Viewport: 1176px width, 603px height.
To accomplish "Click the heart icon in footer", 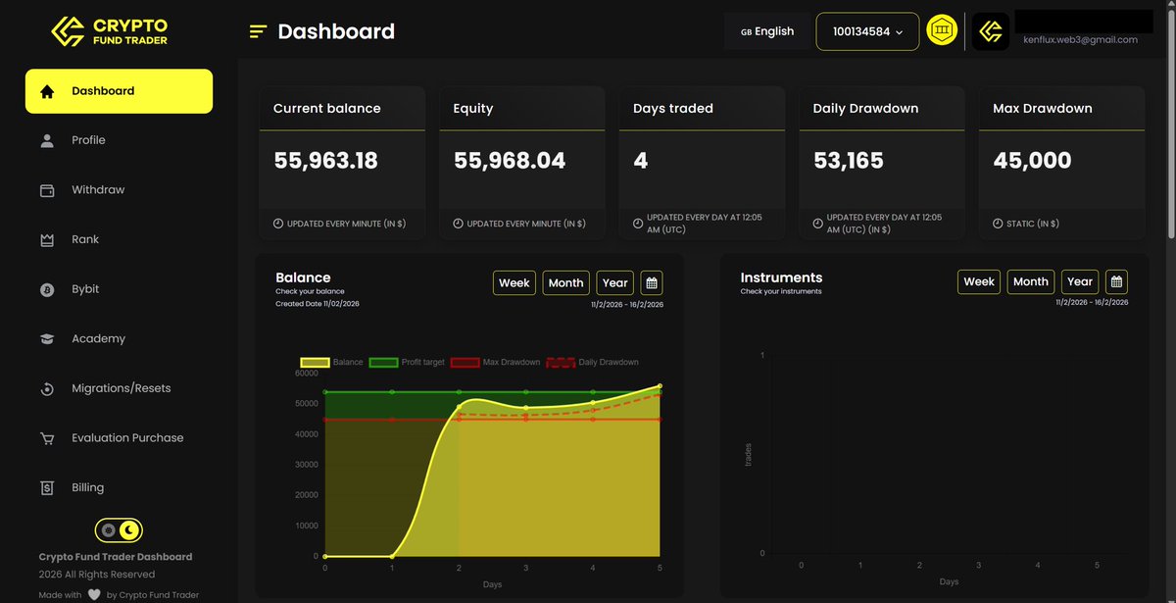I will click(x=94, y=594).
